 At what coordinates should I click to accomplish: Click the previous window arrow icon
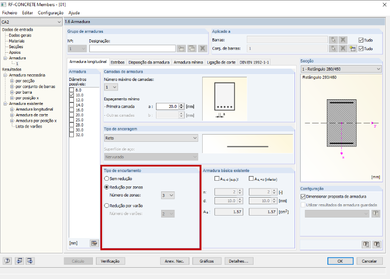coord(19,261)
